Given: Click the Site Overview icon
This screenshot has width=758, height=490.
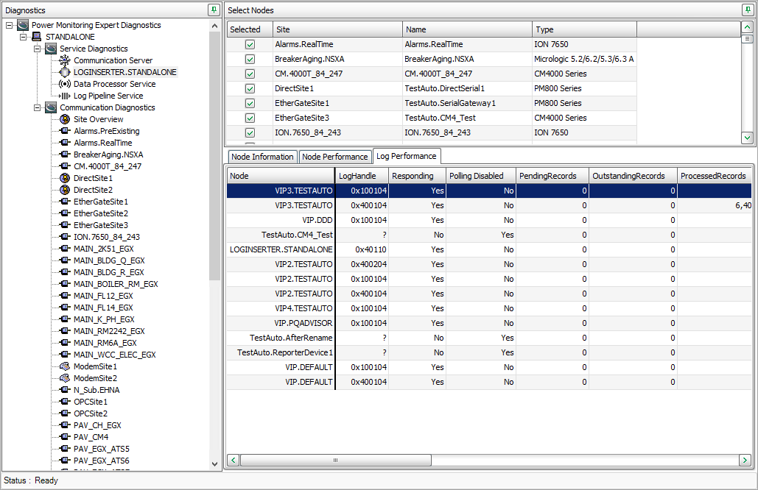Looking at the screenshot, I should 65,119.
